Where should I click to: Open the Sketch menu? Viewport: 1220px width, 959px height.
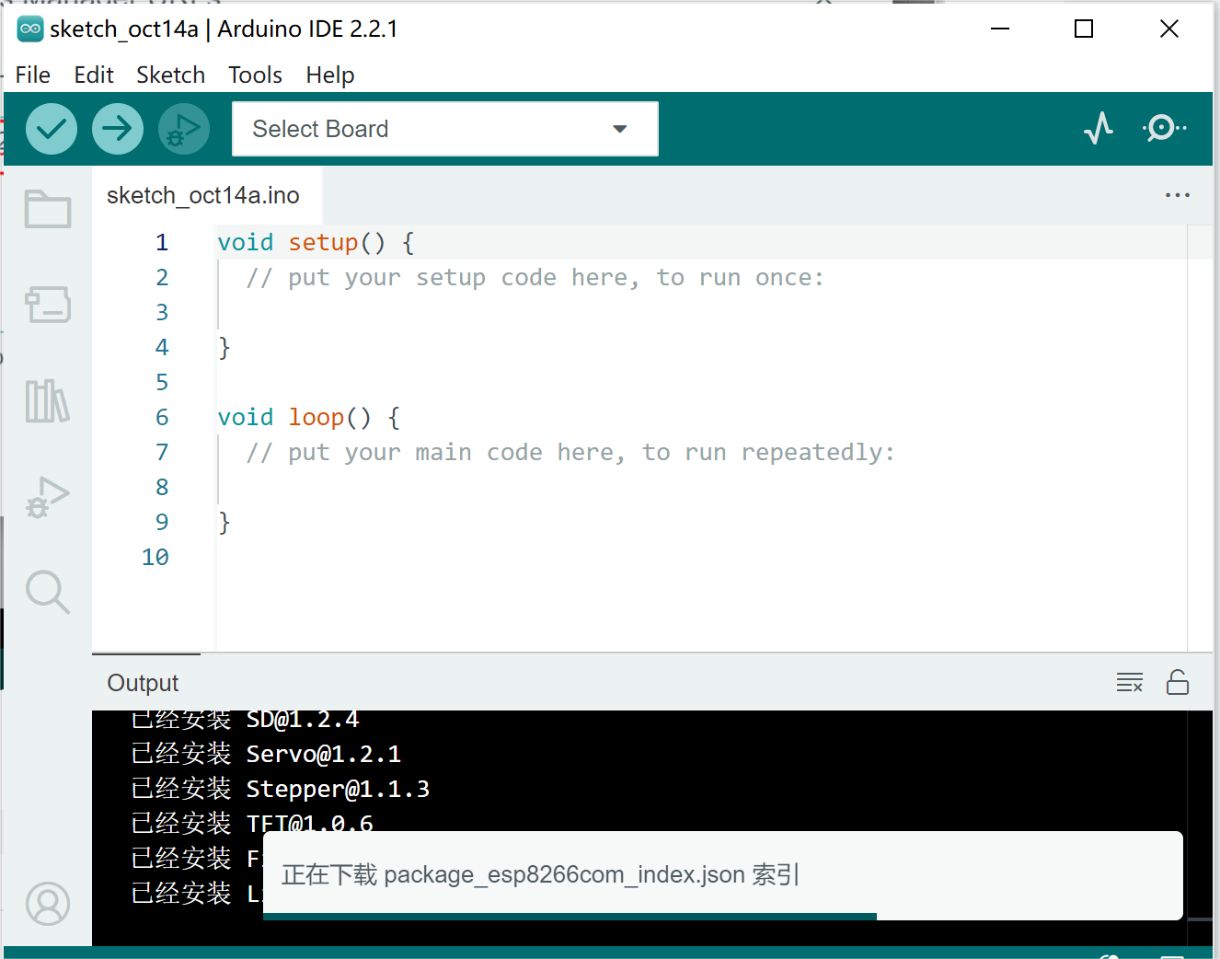(x=170, y=75)
